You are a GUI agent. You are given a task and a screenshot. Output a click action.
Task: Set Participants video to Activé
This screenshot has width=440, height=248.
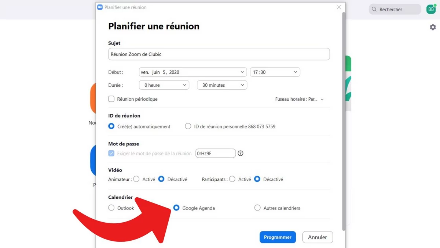[x=232, y=179]
